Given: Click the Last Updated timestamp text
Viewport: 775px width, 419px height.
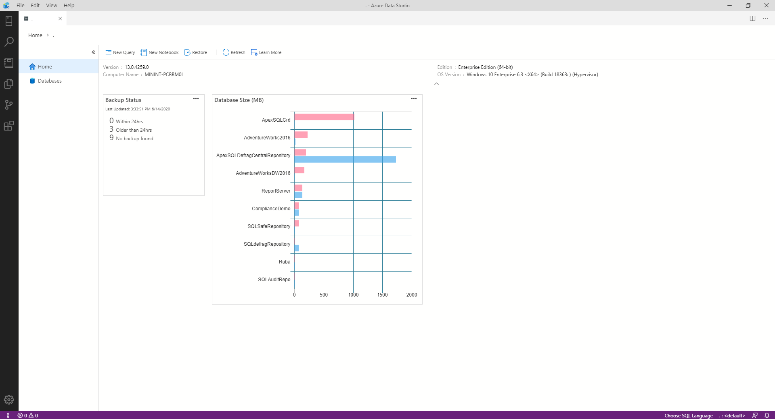Looking at the screenshot, I should tap(138, 109).
